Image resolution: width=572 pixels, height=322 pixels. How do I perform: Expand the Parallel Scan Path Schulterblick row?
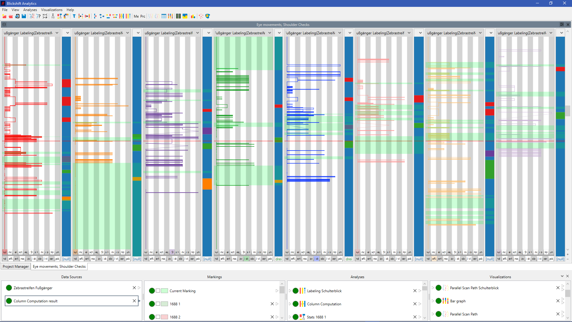coord(433,288)
